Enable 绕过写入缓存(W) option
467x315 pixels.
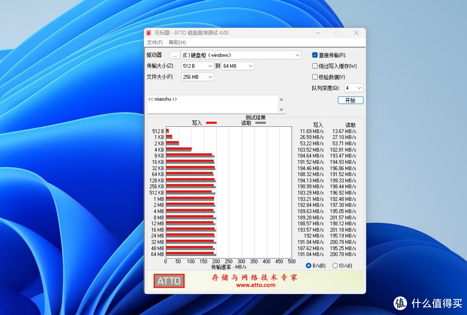[315, 66]
